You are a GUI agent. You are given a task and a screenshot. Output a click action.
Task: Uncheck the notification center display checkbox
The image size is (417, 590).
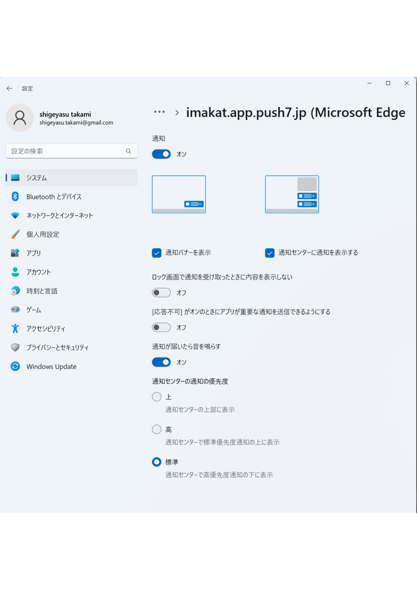[270, 253]
